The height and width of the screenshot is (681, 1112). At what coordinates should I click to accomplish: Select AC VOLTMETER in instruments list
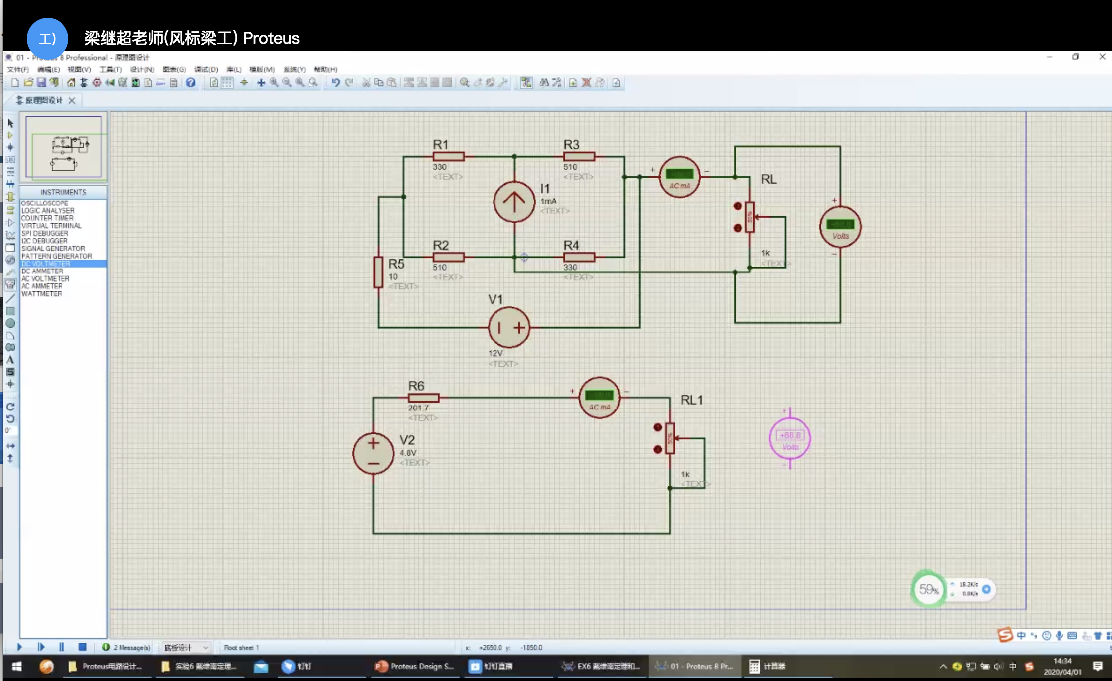[x=45, y=278]
